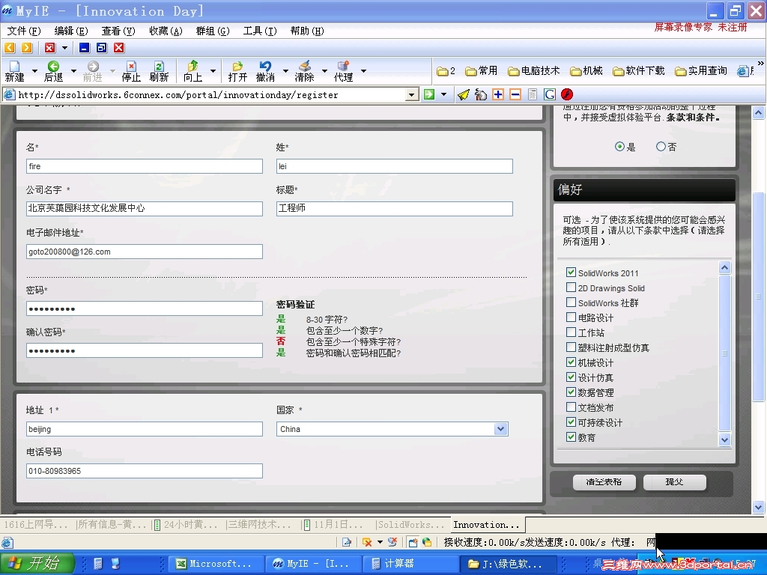Screen dimensions: 767x575
Task: Click the zoom-in plus icon near address bar
Action: 498,94
